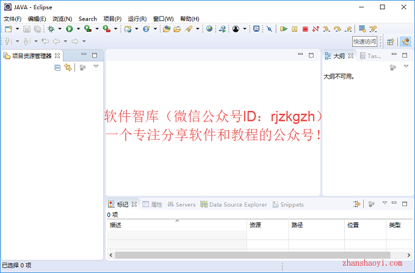
Task: Open the Run dropdown arrow
Action: tap(78, 29)
